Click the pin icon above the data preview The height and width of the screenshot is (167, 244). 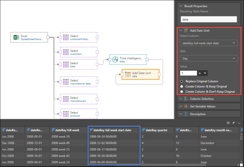coord(233,123)
